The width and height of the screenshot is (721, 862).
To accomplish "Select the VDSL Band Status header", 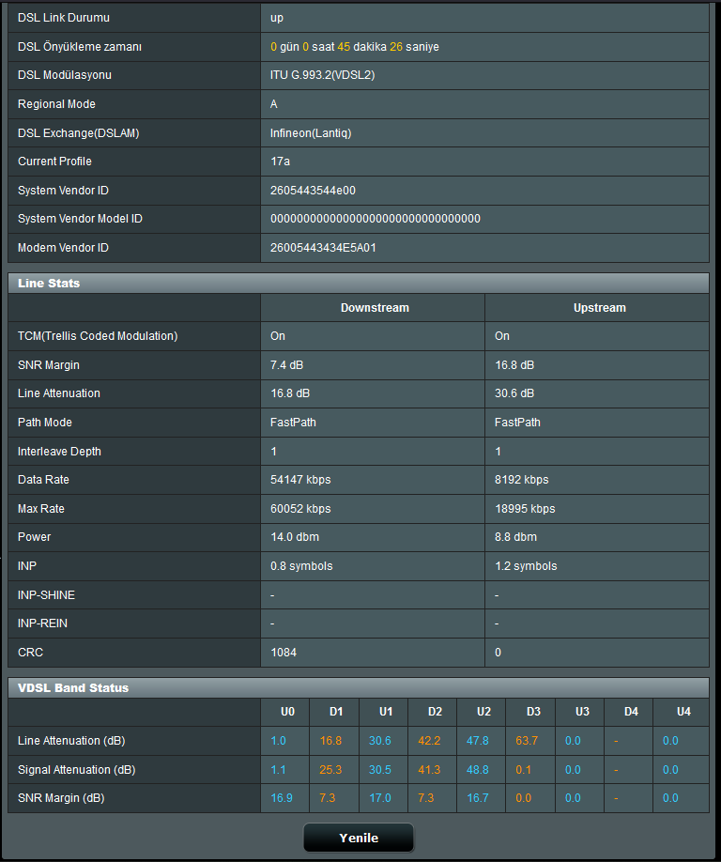I will pos(359,687).
